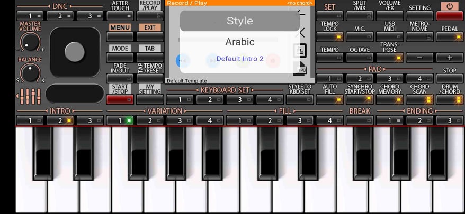
Task: Select Variation 1
Action: pyautogui.click(x=120, y=120)
